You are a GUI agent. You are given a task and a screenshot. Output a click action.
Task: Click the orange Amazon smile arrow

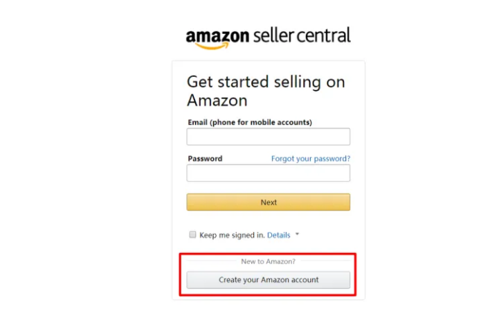(x=212, y=46)
